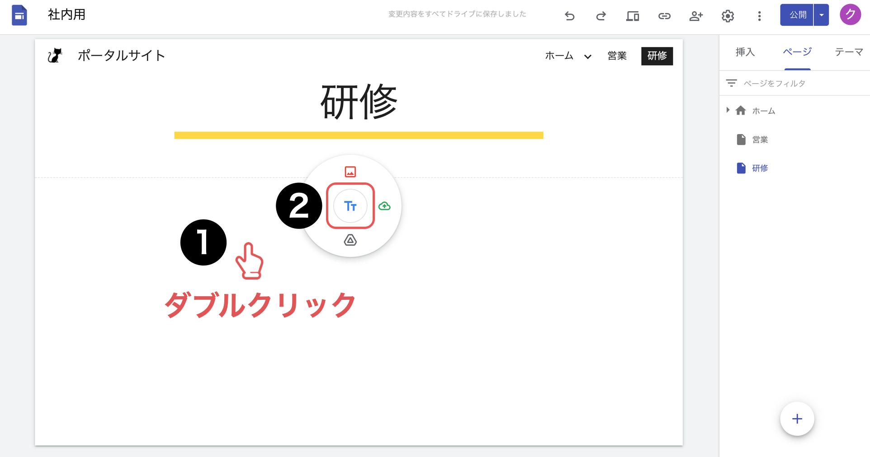
Task: Expand the ホーム navigation submenu chevron
Action: pyautogui.click(x=588, y=56)
